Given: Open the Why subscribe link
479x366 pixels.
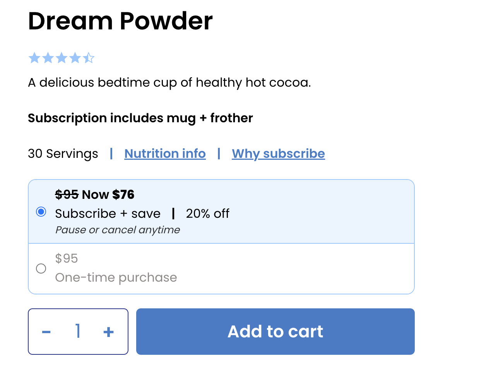Looking at the screenshot, I should pos(278,154).
